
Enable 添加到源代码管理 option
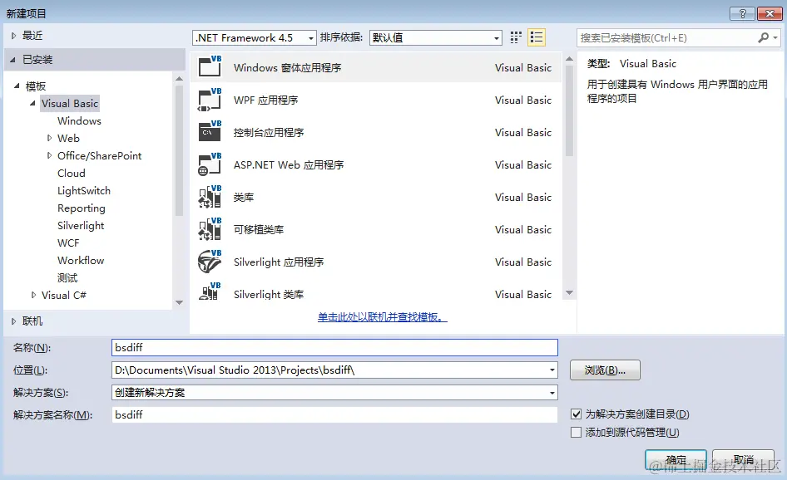click(x=575, y=432)
